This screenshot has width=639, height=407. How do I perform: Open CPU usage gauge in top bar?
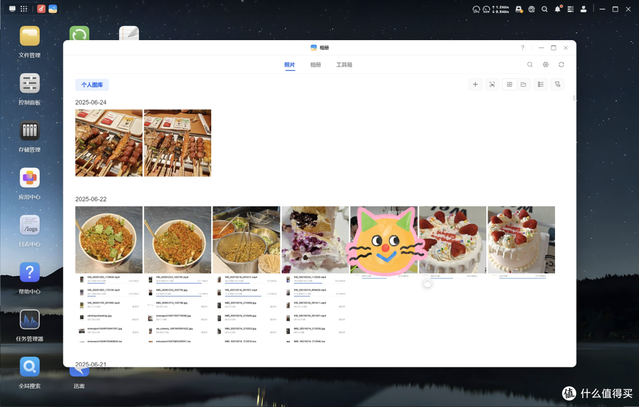tap(476, 9)
